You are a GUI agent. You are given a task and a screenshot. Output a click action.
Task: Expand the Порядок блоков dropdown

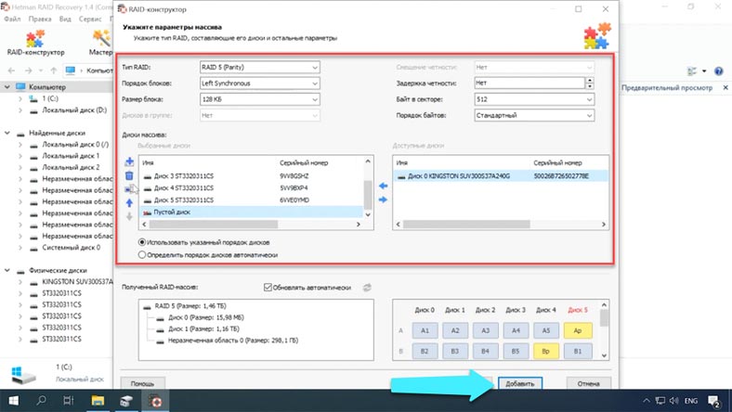258,84
